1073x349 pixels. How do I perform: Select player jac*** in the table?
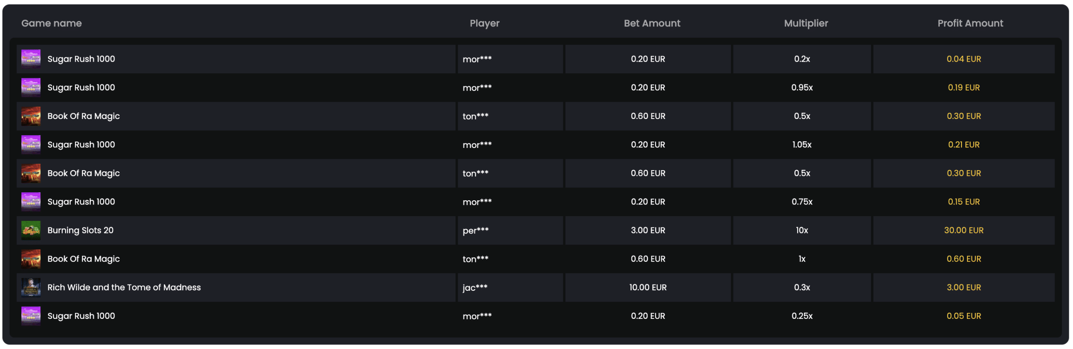coord(475,287)
